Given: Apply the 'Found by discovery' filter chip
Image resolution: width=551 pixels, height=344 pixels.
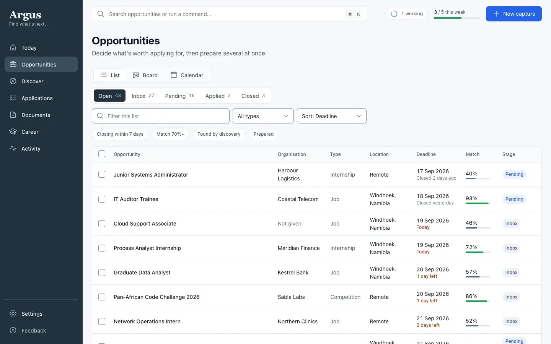Looking at the screenshot, I should (x=219, y=134).
